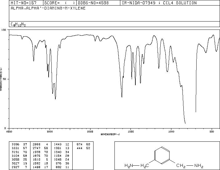Click transmittance 5 beside peak 1610
220x170 pixels.
(47, 160)
